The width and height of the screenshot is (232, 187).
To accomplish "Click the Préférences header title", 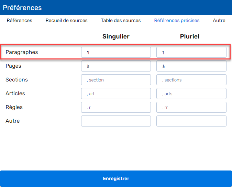I will click(x=22, y=8).
